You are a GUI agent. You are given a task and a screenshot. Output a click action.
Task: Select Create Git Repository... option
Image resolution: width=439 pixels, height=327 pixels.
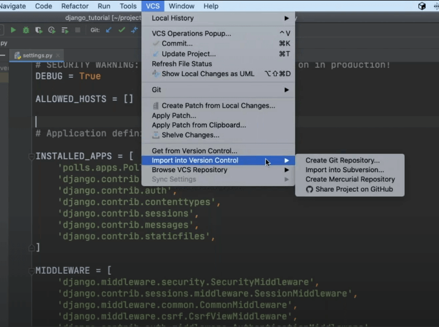[x=342, y=160]
